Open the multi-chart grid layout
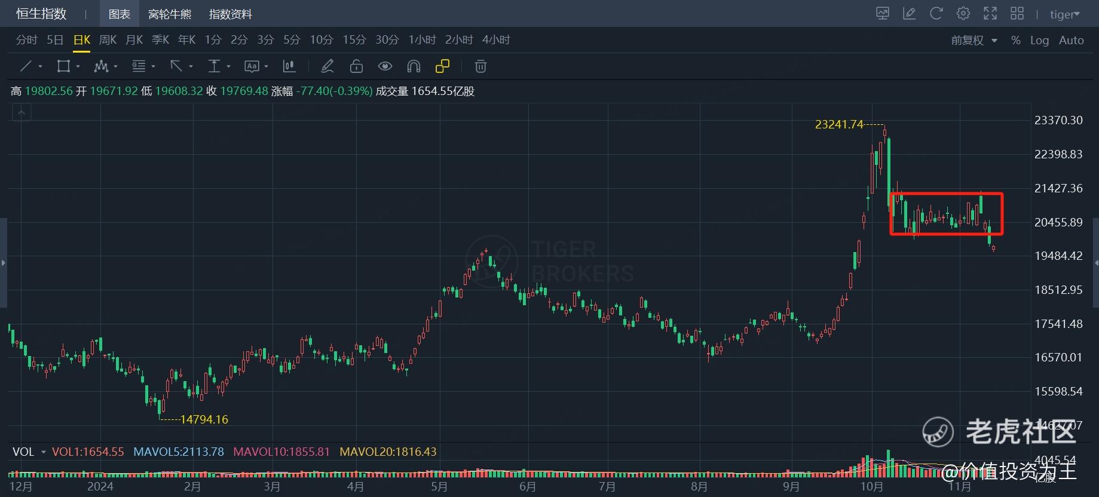The width and height of the screenshot is (1099, 497). [x=1017, y=14]
